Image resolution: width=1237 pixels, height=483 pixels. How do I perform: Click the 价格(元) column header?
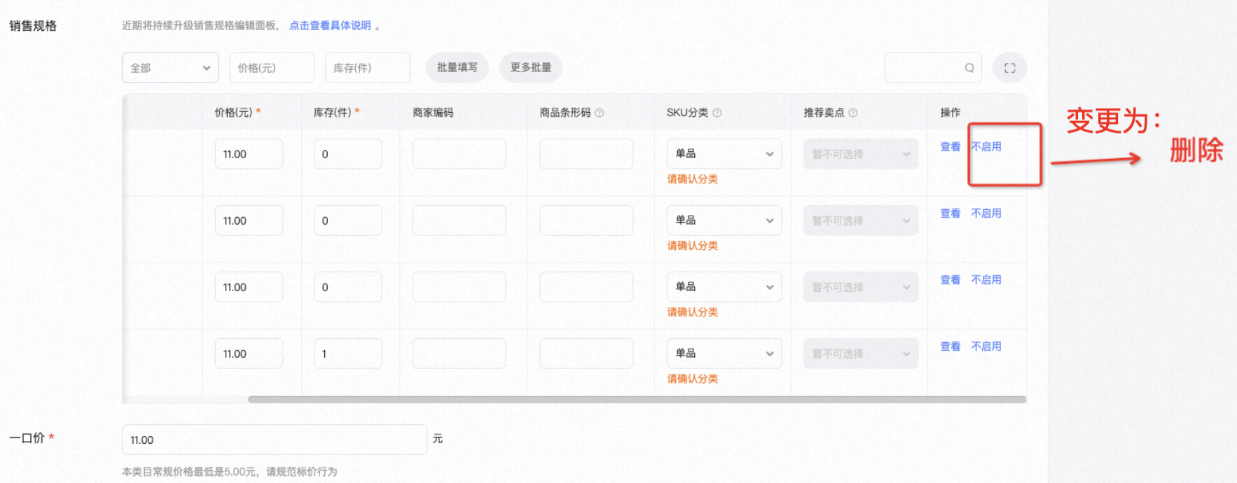tap(233, 112)
